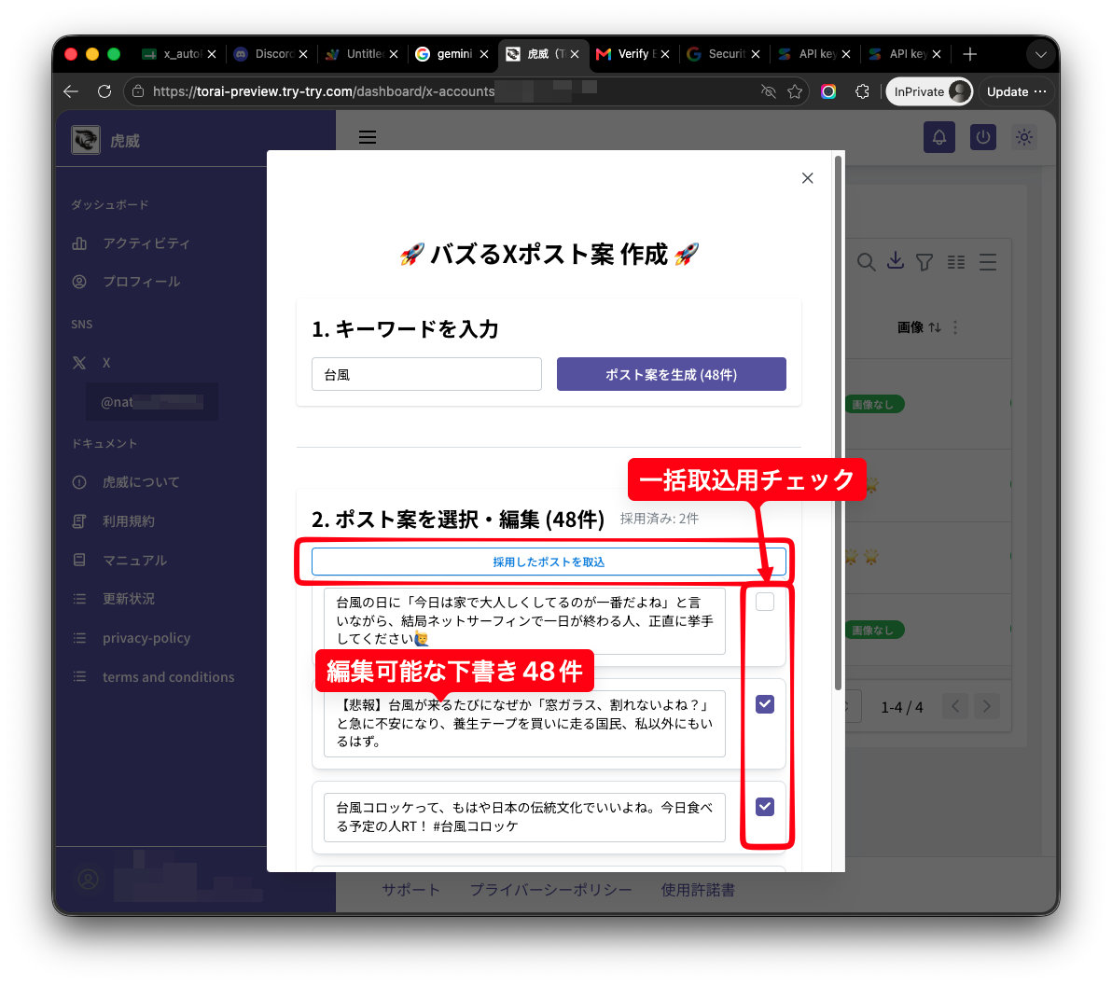Select X under SNS in sidebar
The image size is (1112, 985).
coord(106,363)
